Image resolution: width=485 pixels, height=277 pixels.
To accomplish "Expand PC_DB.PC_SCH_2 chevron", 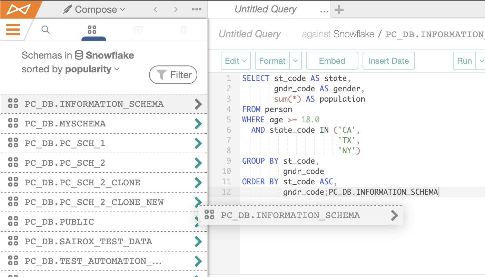I will 198,163.
